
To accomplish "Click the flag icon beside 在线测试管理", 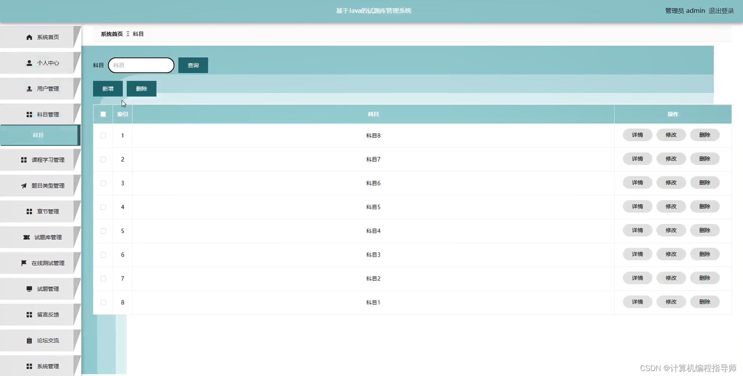I will coord(24,263).
